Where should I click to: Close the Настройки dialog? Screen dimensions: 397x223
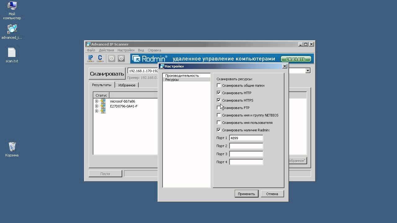(285, 66)
